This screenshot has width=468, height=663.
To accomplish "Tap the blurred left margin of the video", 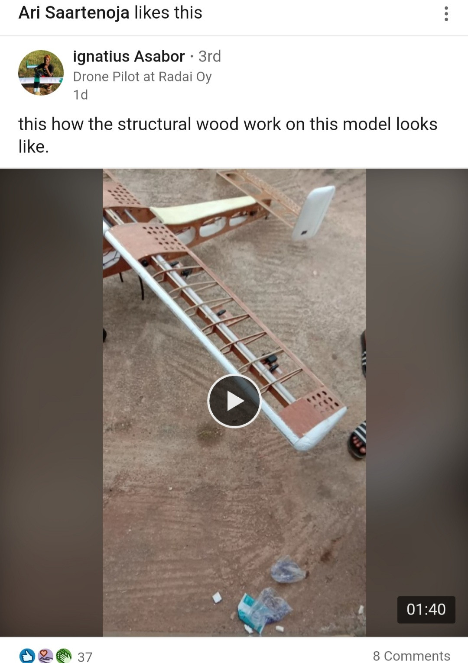I will 51,402.
